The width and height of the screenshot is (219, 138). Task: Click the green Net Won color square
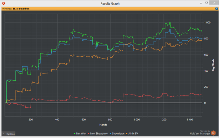click(74, 134)
